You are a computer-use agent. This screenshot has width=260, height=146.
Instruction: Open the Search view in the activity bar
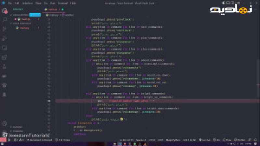coord(5,20)
